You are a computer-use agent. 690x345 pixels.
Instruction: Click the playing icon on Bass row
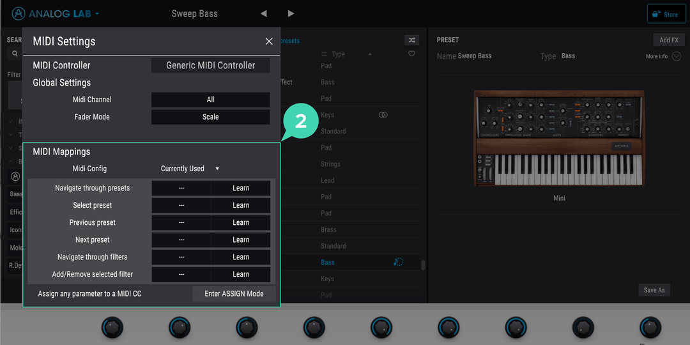point(398,263)
